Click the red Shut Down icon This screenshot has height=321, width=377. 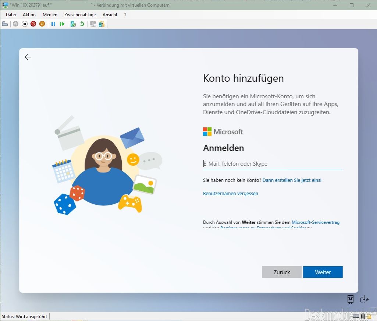point(33,24)
